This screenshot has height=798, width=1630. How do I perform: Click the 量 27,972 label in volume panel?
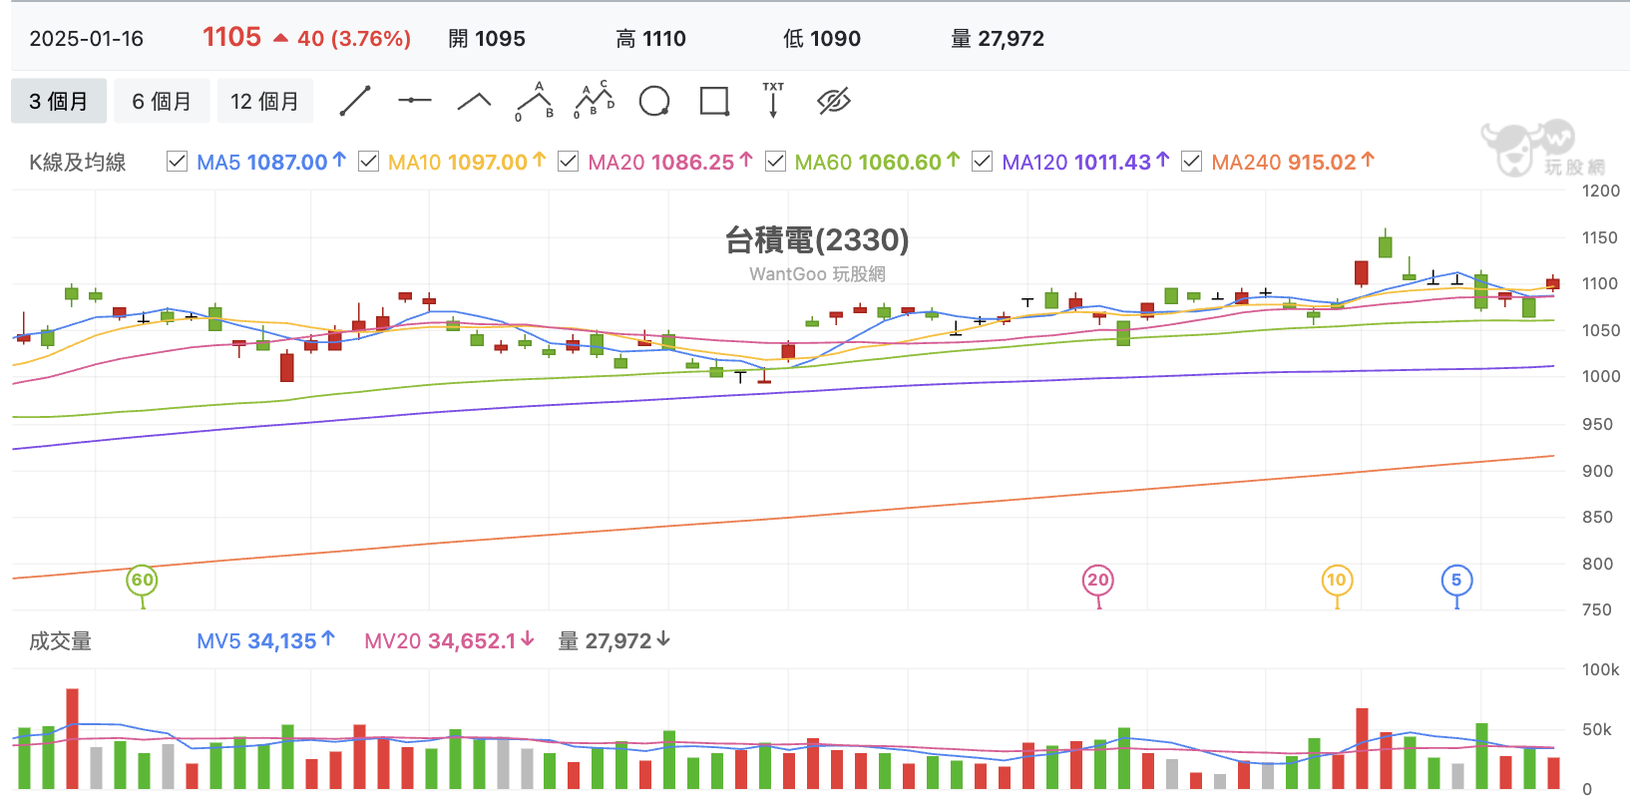(x=614, y=641)
